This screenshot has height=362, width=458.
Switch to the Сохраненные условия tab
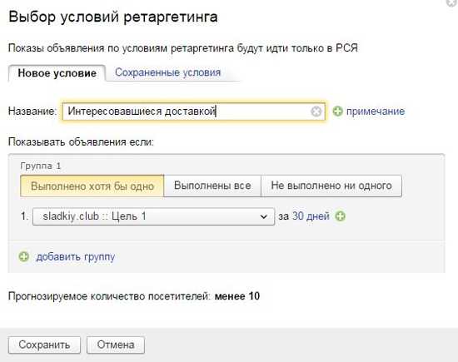[x=168, y=72]
